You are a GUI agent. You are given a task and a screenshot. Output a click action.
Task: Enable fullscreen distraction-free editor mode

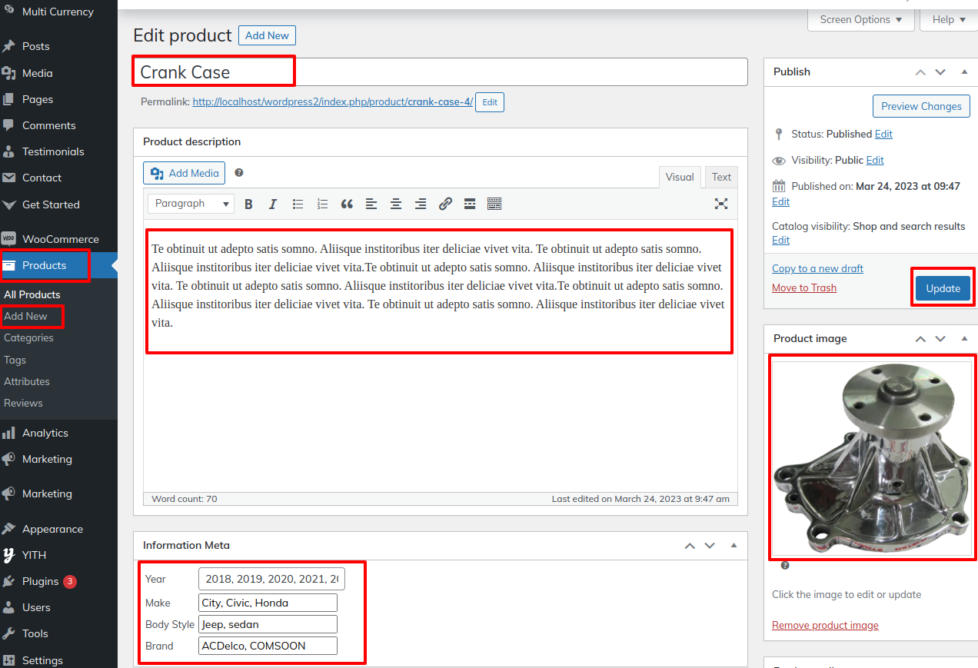720,204
